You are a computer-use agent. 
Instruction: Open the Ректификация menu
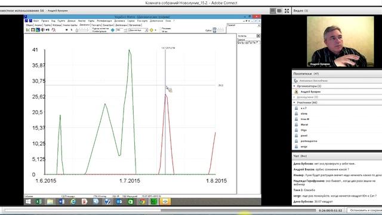click(x=104, y=21)
